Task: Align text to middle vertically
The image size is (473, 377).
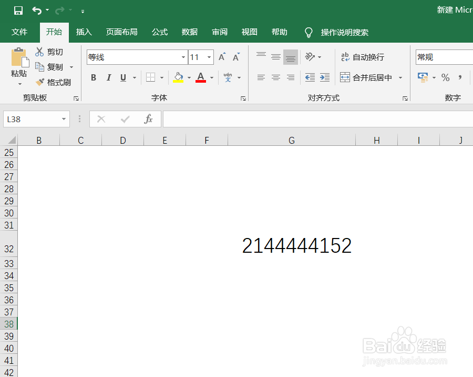Action: click(276, 57)
